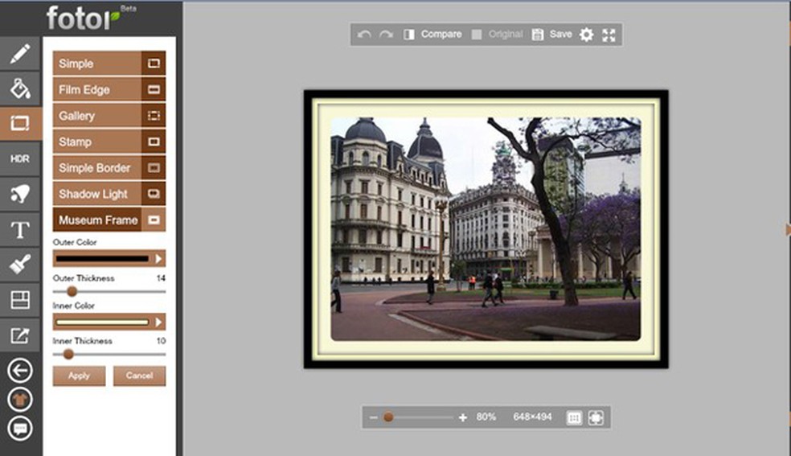Click the Cancel button
This screenshot has height=456, width=791.
[x=139, y=376]
